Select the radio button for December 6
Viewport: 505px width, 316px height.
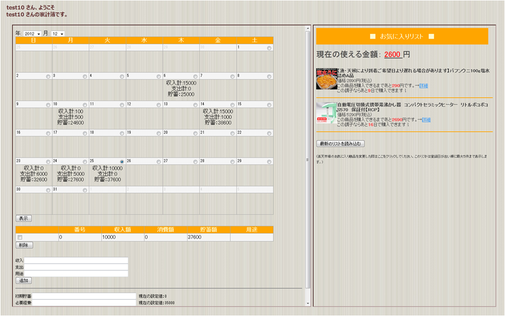pyautogui.click(x=196, y=76)
